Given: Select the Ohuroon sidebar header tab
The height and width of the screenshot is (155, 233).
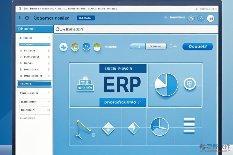Looking at the screenshot, I should (34, 29).
